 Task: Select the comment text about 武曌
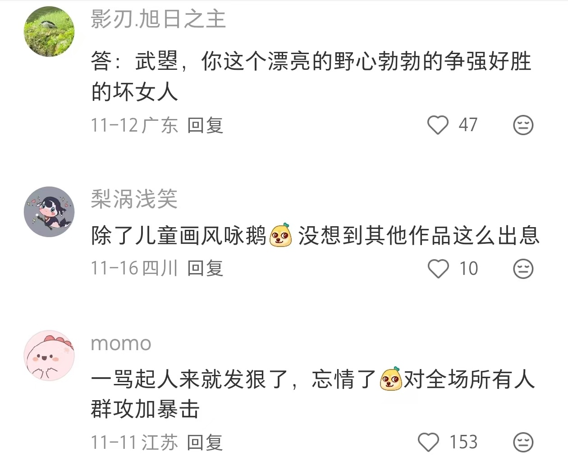(311, 77)
